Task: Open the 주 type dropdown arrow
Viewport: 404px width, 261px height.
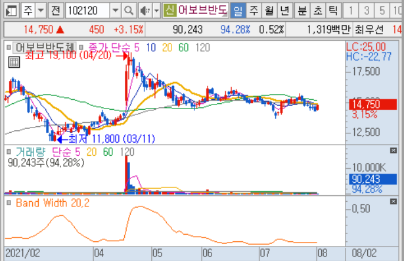Action: click(x=41, y=11)
